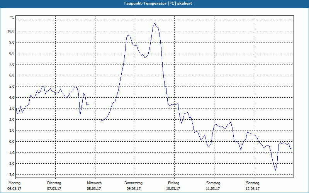Click the 'Mittwoch' day label
Screen dimensions: 309x193
coord(94,183)
